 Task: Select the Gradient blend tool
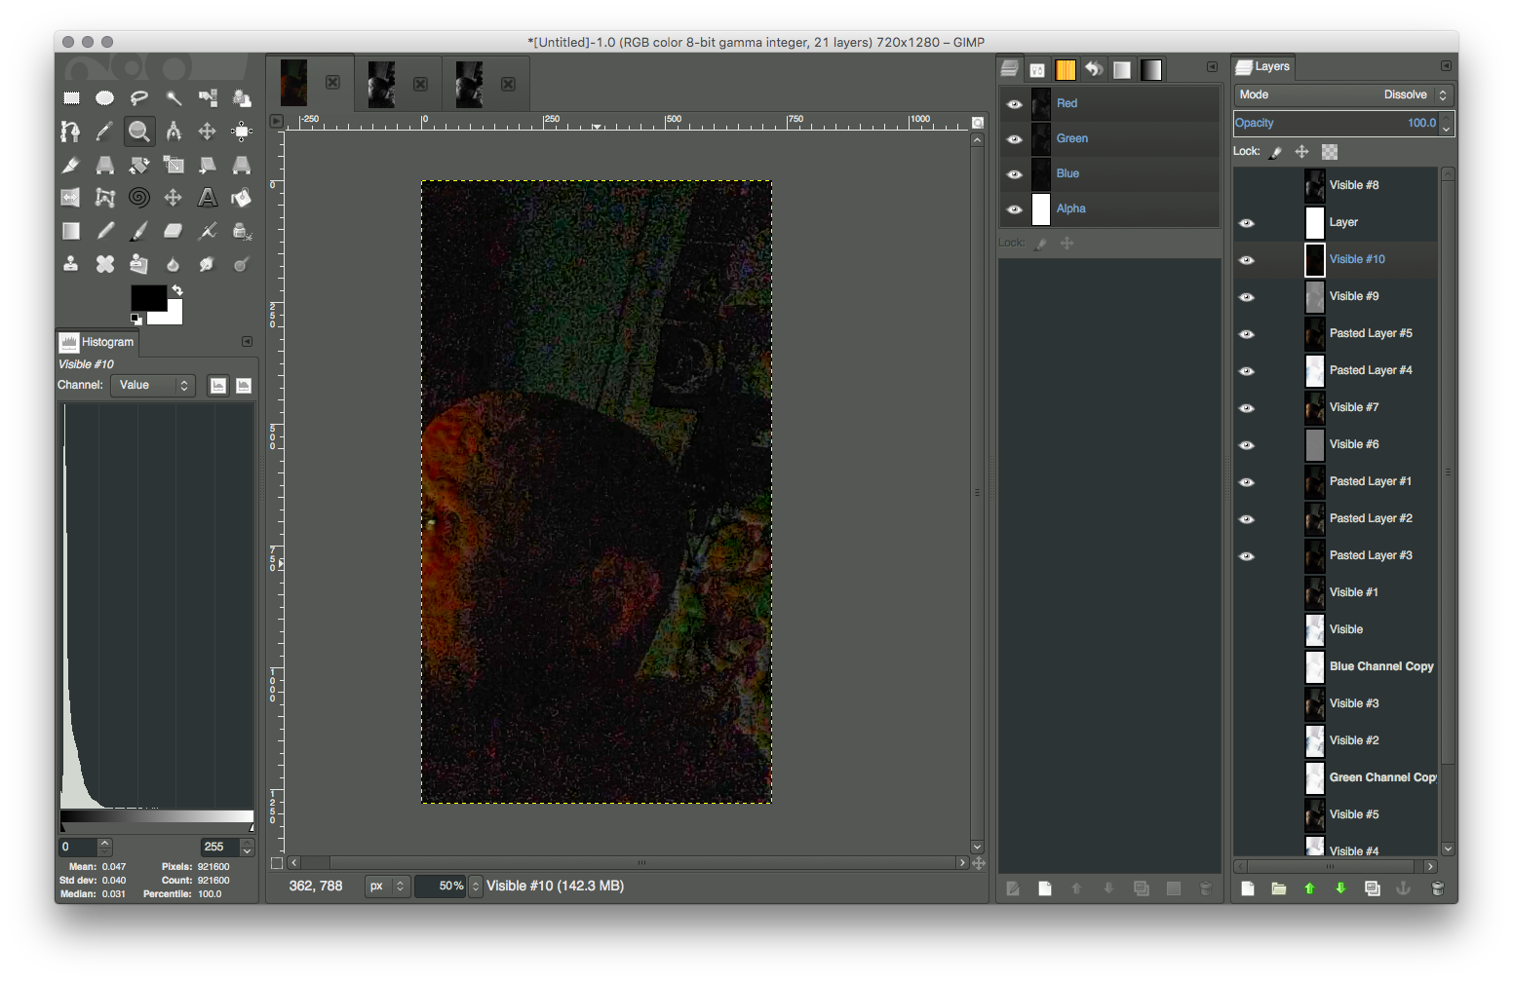tap(71, 231)
